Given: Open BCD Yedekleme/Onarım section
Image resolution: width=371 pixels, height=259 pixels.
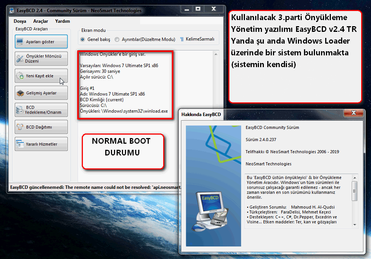Looking at the screenshot, I should tap(41, 110).
